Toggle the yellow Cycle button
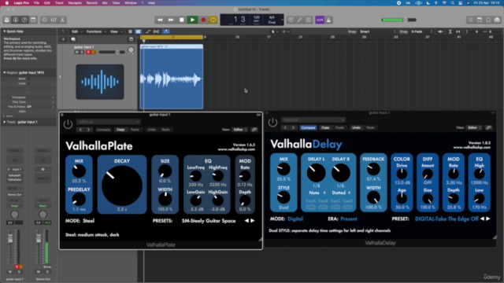 tap(213, 20)
